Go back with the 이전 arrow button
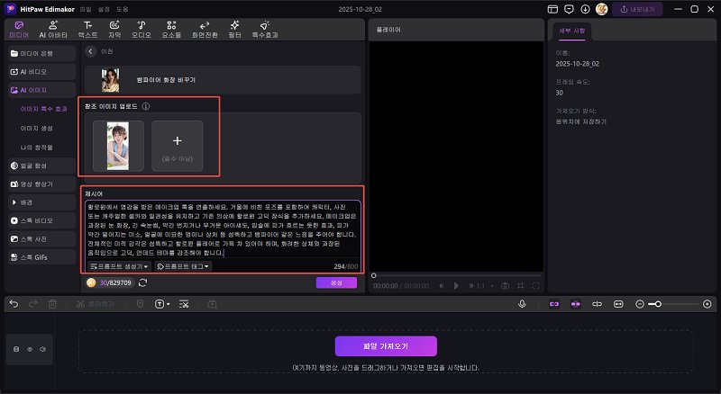721x394 pixels. 91,51
